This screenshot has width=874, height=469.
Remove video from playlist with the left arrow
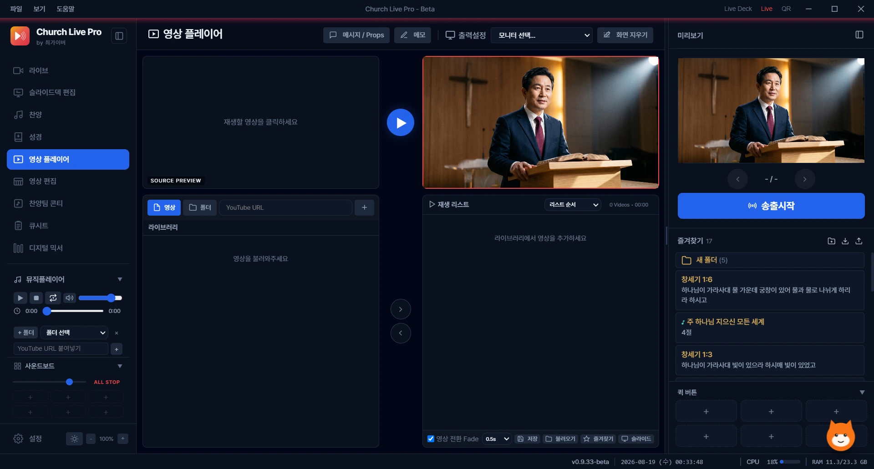pyautogui.click(x=401, y=333)
